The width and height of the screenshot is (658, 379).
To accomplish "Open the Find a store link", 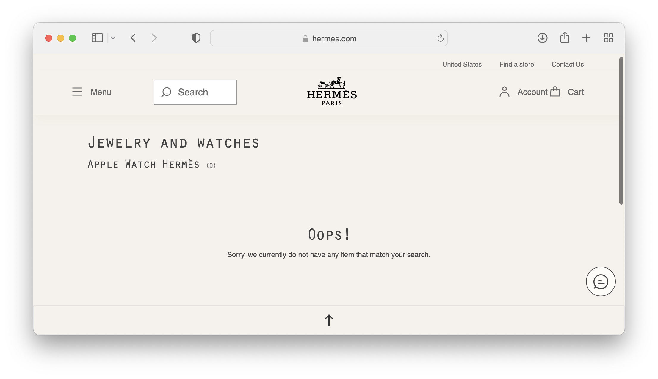I will 516,64.
